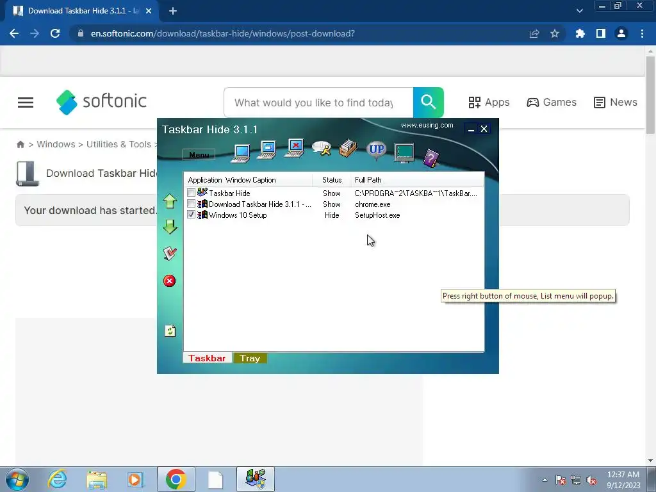Click the blue monitor icon in Taskbar Hide toolbar

coord(241,152)
